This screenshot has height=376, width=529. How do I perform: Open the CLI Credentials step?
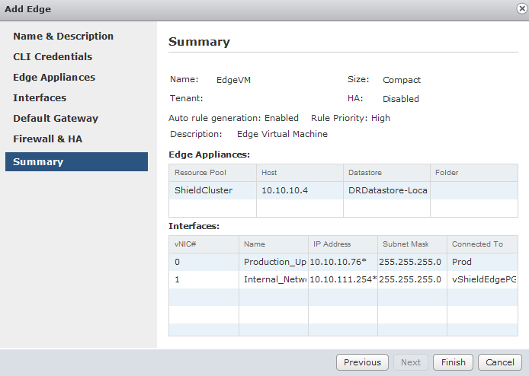click(53, 57)
